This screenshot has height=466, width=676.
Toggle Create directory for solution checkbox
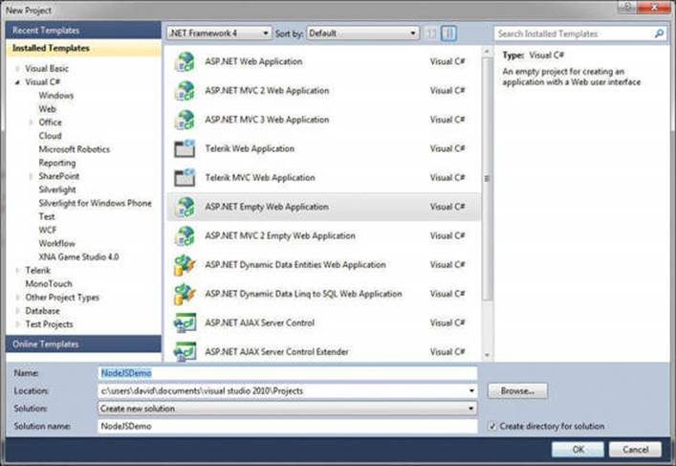492,427
